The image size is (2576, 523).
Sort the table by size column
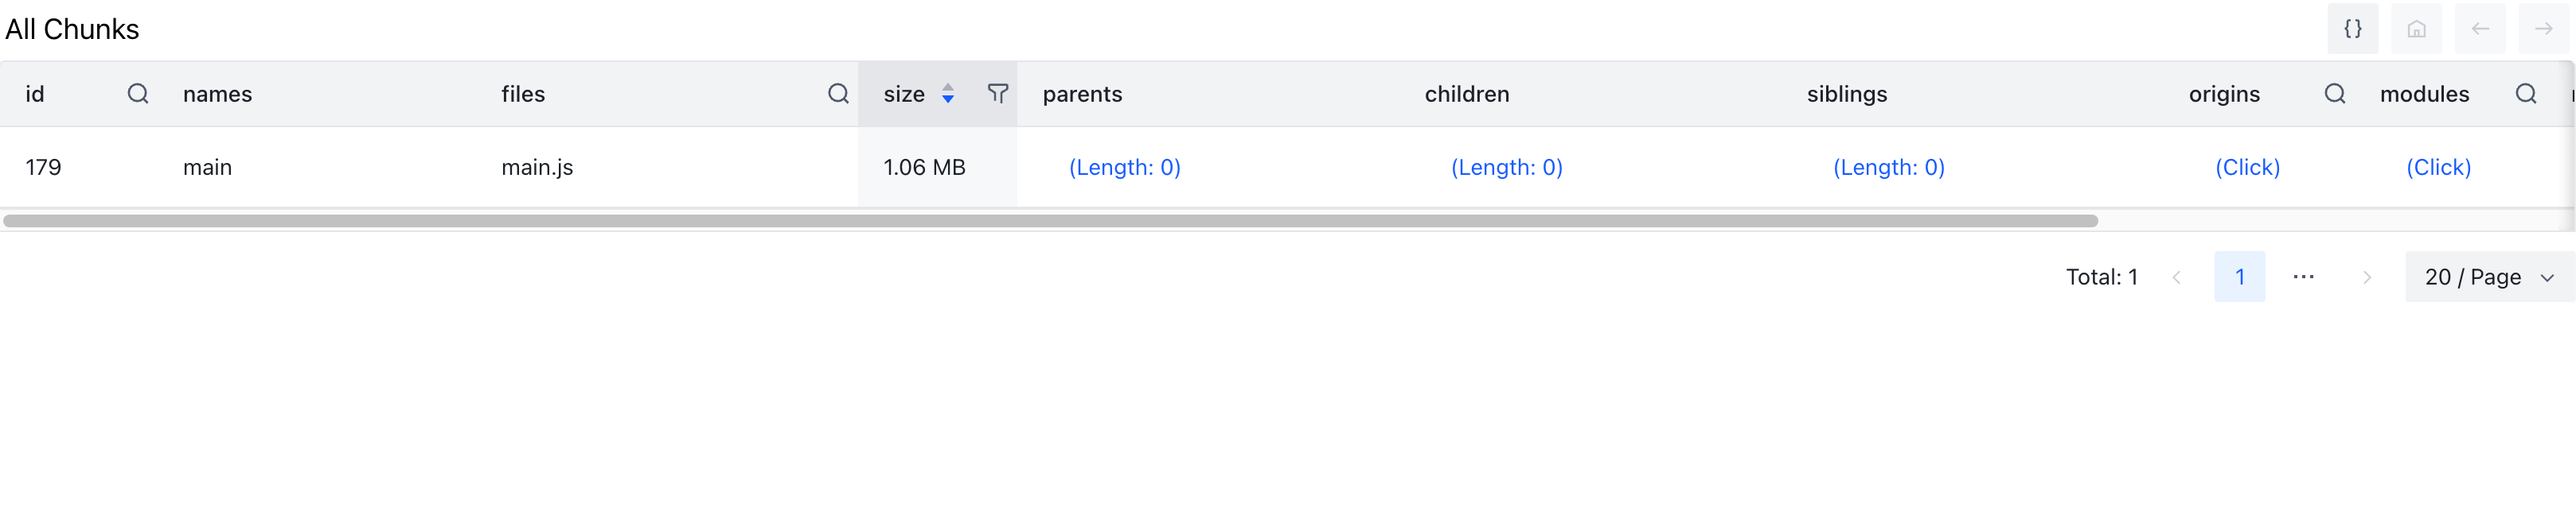pos(948,94)
